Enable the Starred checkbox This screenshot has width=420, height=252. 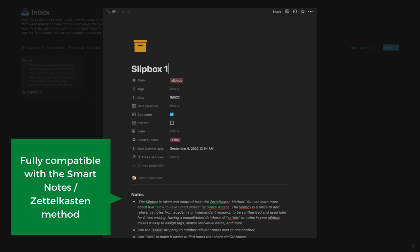click(x=172, y=123)
